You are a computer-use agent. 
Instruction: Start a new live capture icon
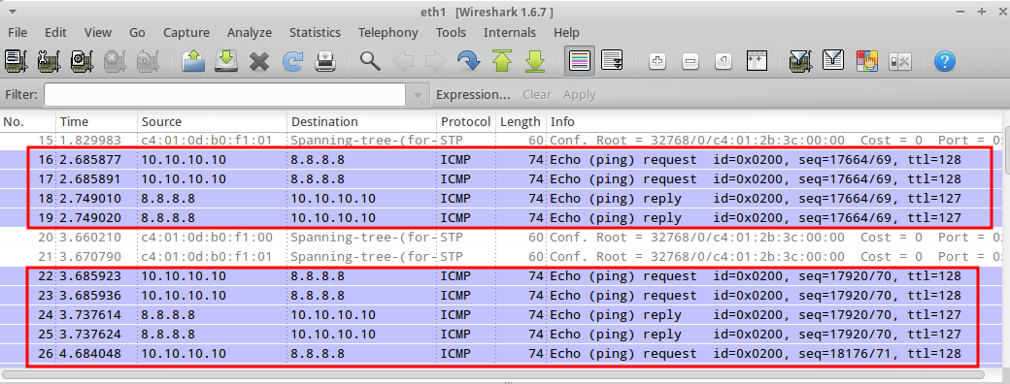pos(83,62)
